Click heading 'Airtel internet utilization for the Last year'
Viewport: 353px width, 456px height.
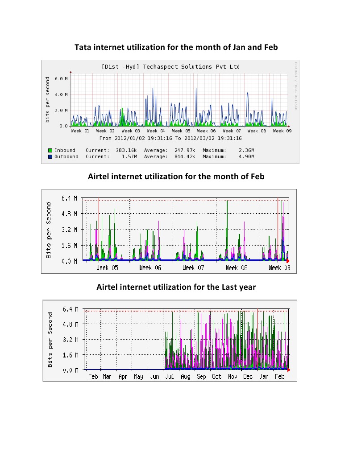[x=176, y=287]
